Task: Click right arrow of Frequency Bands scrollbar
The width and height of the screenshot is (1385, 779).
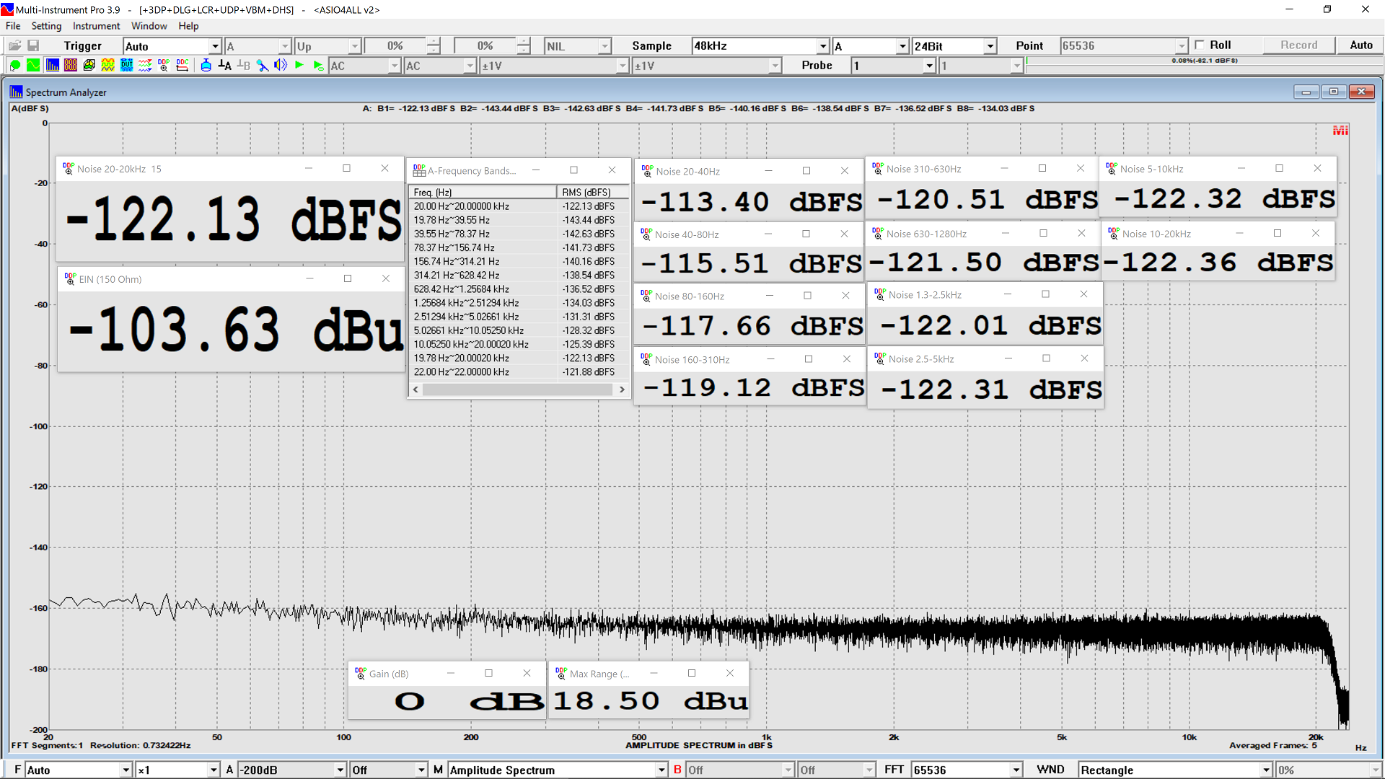Action: tap(622, 389)
